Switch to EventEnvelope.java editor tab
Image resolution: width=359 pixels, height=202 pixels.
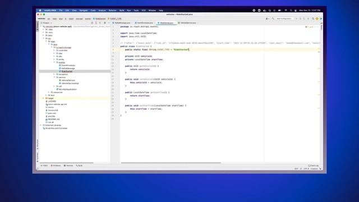pos(145,23)
